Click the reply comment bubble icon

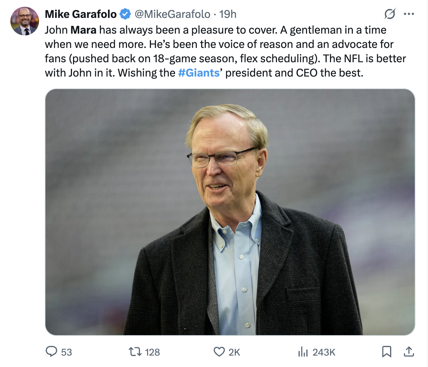click(x=52, y=352)
